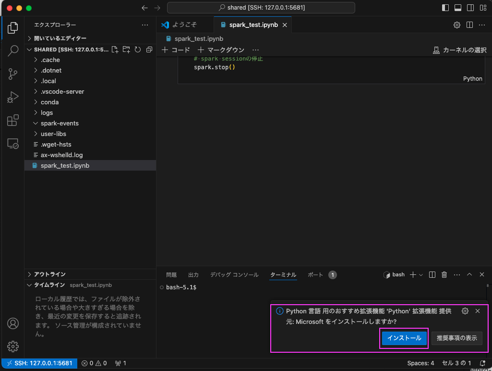Select spark_test.ipynb in explorer
This screenshot has height=371, width=492.
[90, 165]
